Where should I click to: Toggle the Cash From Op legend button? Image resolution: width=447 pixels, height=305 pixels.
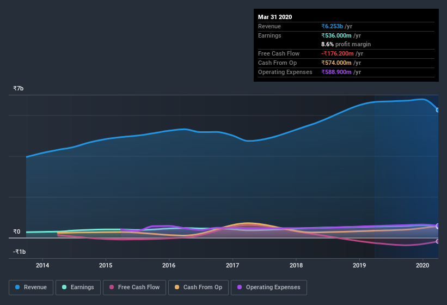(198, 288)
